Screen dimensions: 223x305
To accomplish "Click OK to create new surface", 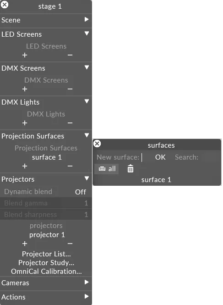I will coord(160,157).
